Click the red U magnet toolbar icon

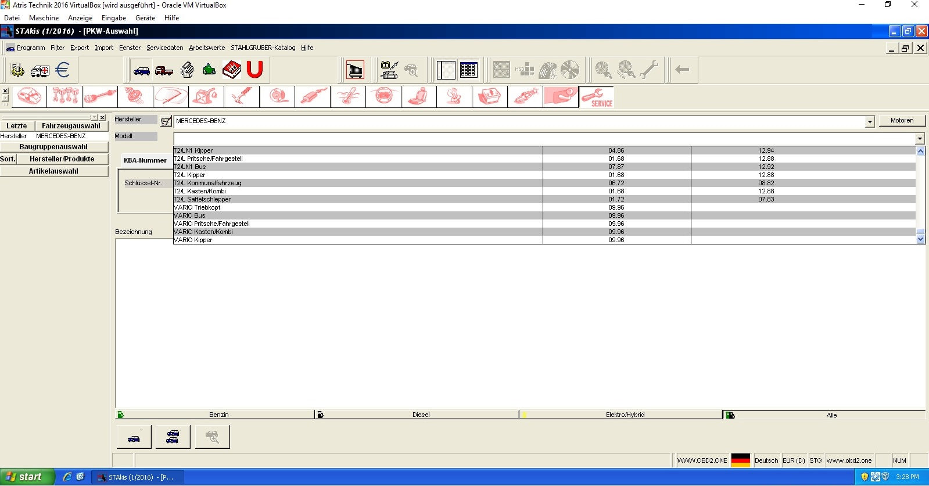(x=254, y=70)
